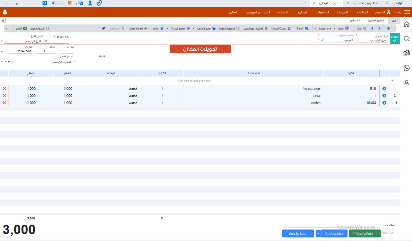Toggle the switch in the title bar
This screenshot has height=241, width=412.
[58, 3]
